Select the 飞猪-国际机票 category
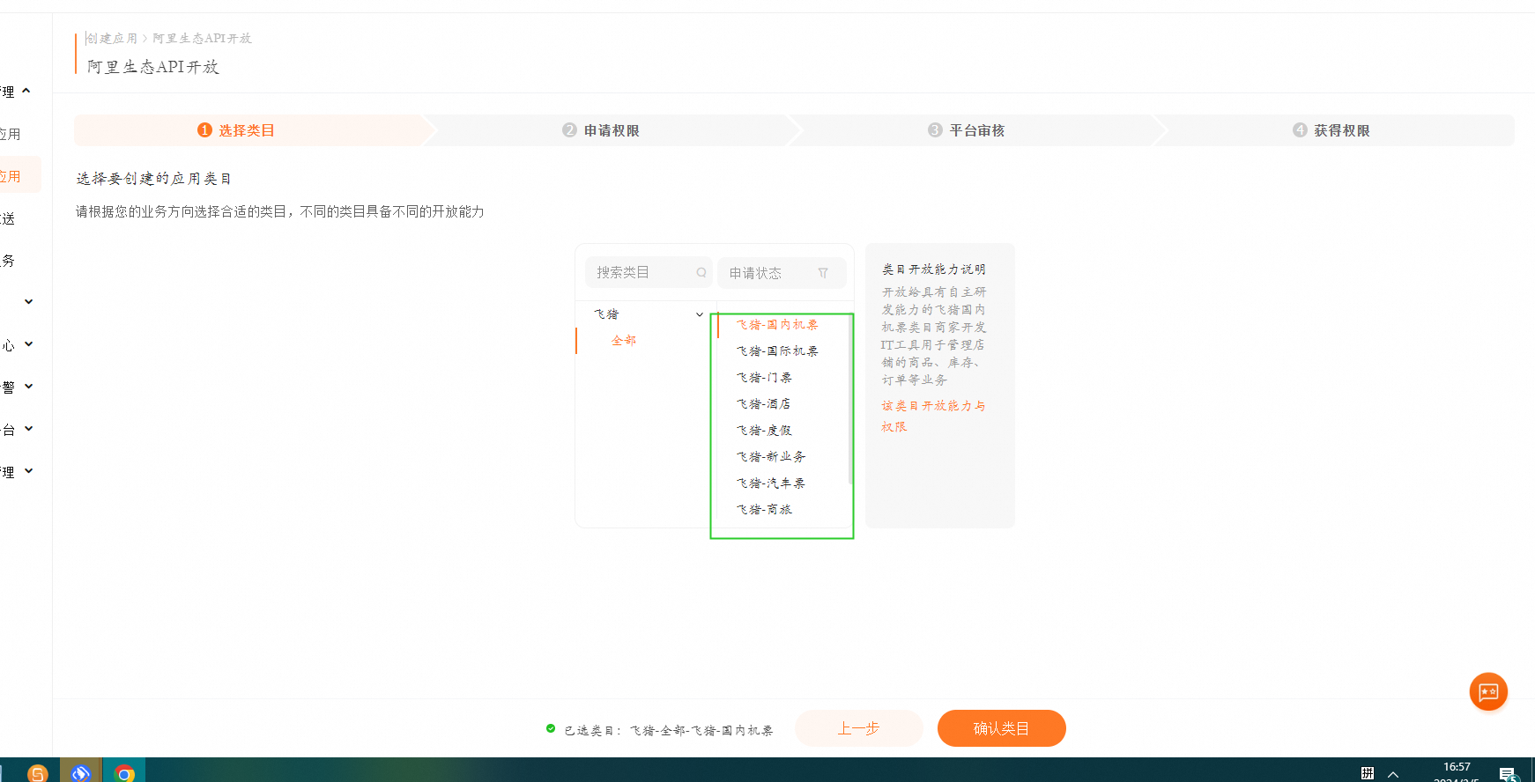Image resolution: width=1535 pixels, height=782 pixels. pos(777,351)
